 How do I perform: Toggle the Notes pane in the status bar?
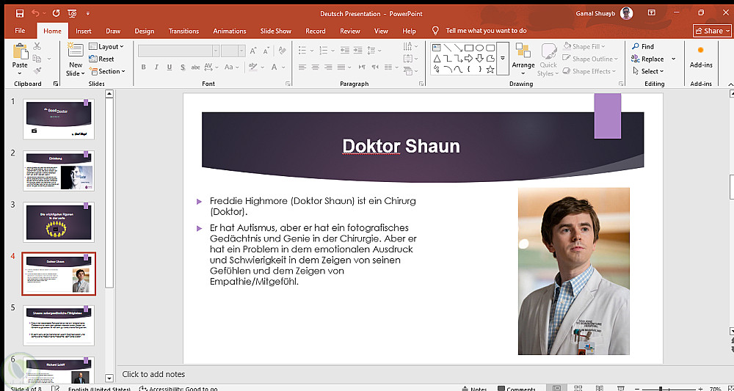point(473,389)
